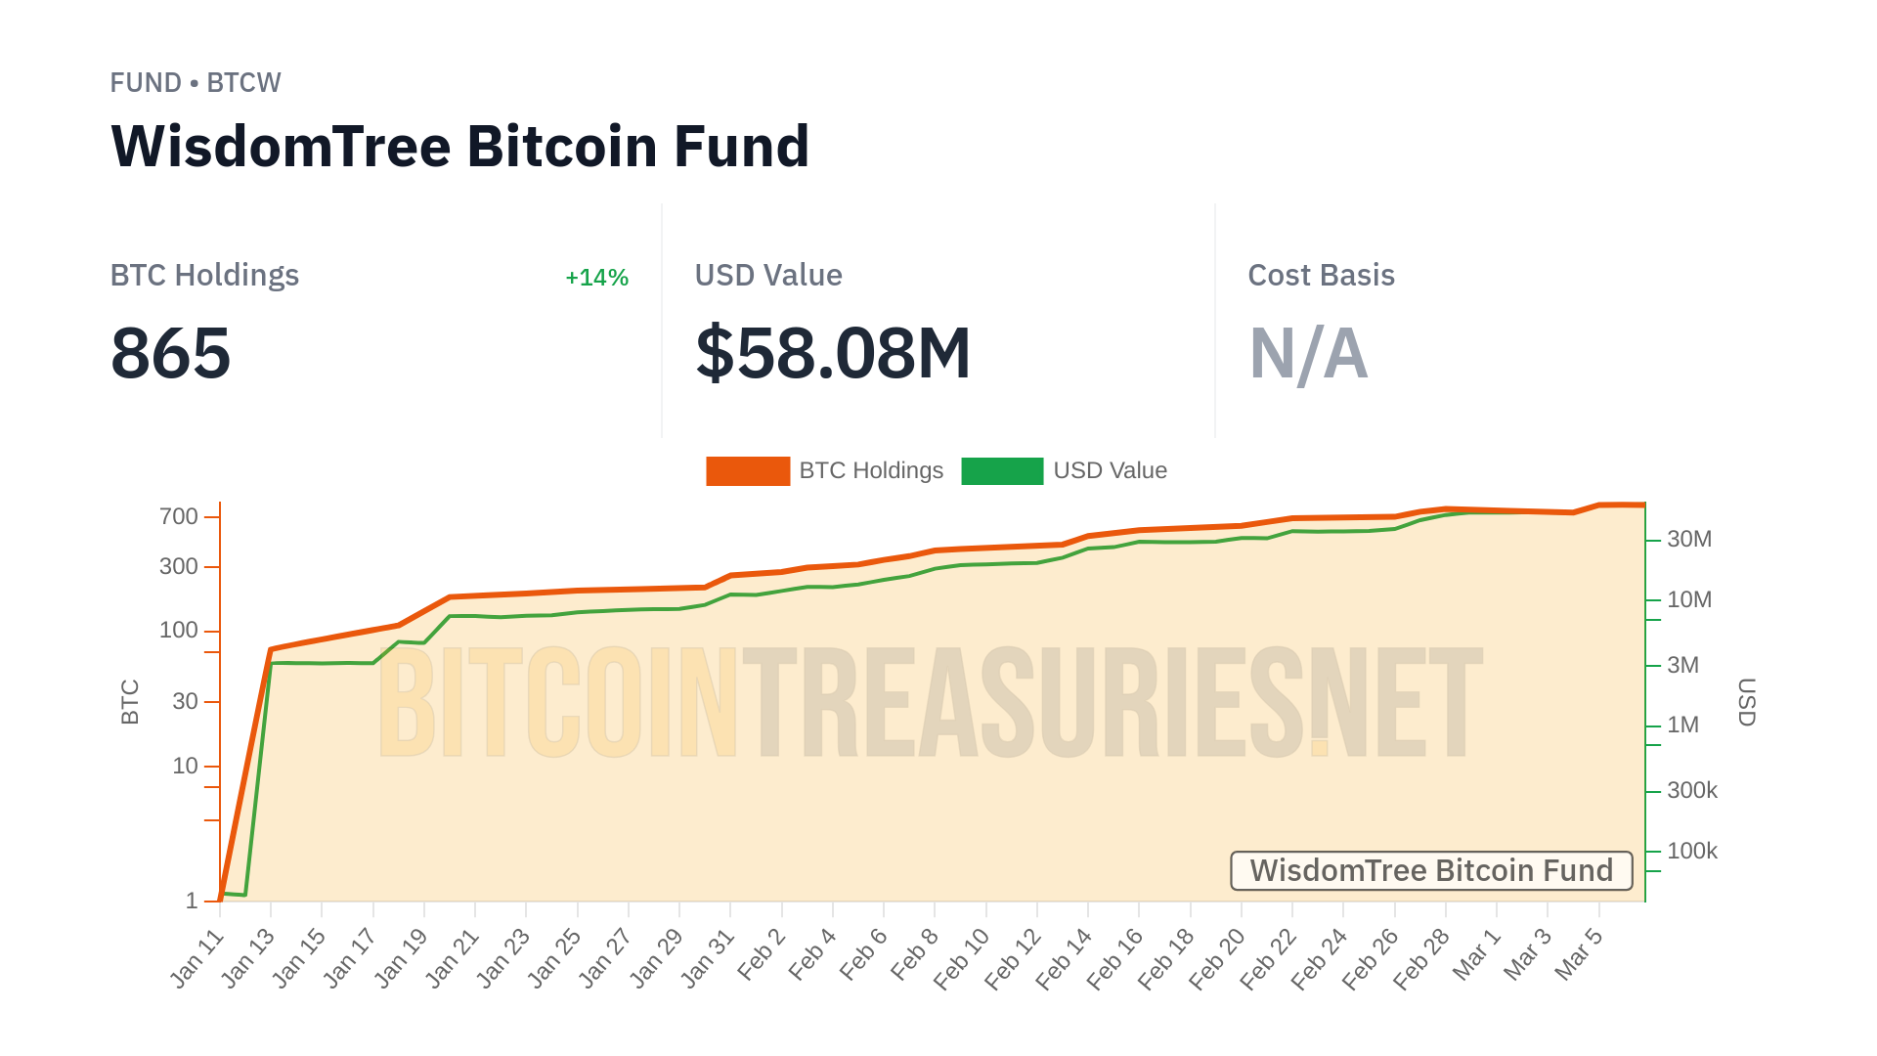The height and width of the screenshot is (1056, 1877).
Task: Click the Cost Basis heading
Action: [x=1321, y=276]
